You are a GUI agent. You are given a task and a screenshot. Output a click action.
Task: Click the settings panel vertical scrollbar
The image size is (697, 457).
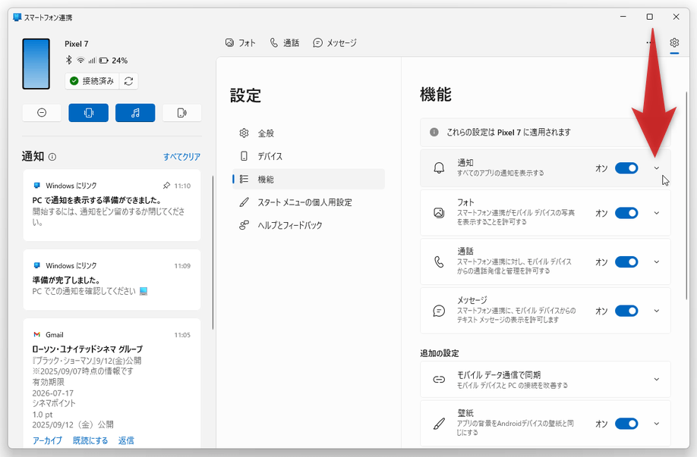pyautogui.click(x=686, y=196)
